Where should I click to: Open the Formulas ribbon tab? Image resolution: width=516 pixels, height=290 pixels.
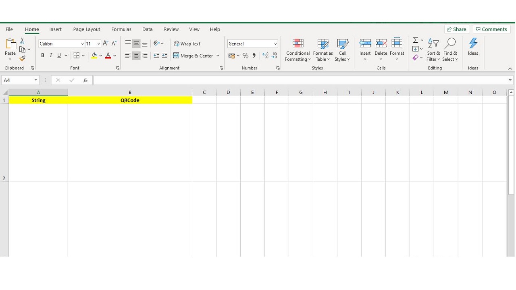pyautogui.click(x=121, y=29)
